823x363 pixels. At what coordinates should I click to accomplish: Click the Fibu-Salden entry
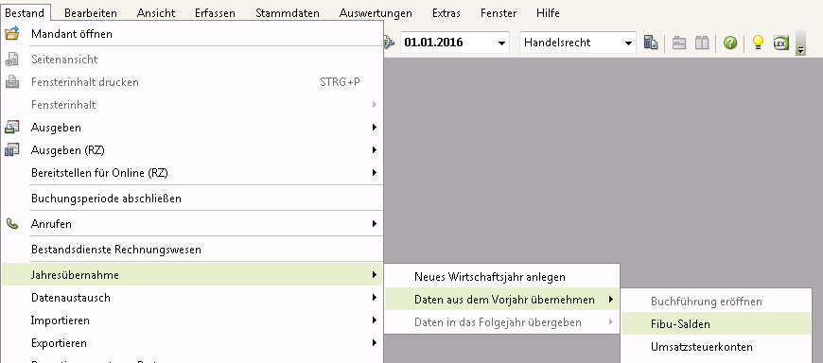[716, 324]
